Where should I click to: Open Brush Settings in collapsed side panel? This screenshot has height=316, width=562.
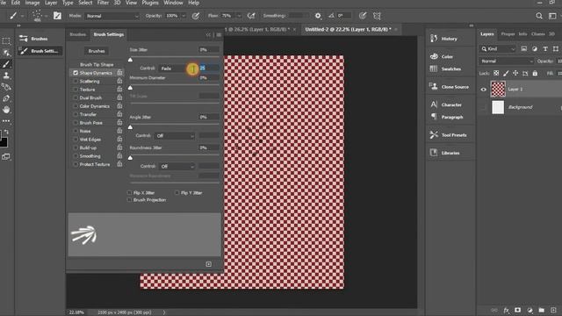(40, 51)
